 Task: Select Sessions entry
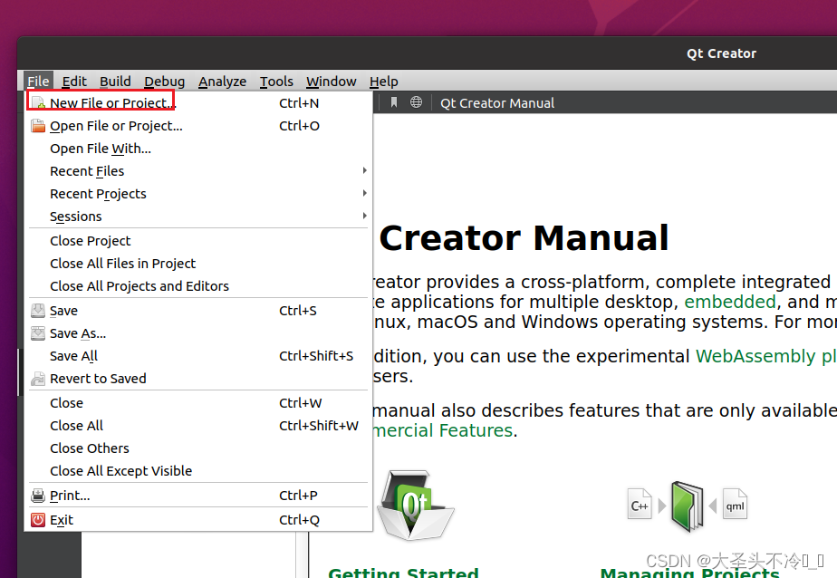point(198,217)
